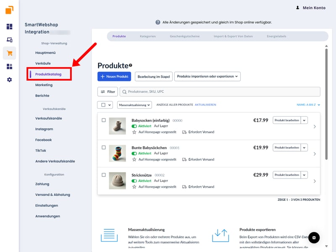The height and width of the screenshot is (252, 336).
Task: Click the settings gear icon in left rail
Action: click(x=9, y=80)
